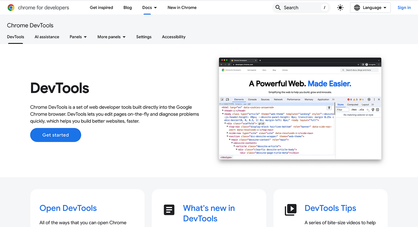Click the red error count badge in screenshot
The height and width of the screenshot is (227, 418).
pyautogui.click(x=349, y=100)
